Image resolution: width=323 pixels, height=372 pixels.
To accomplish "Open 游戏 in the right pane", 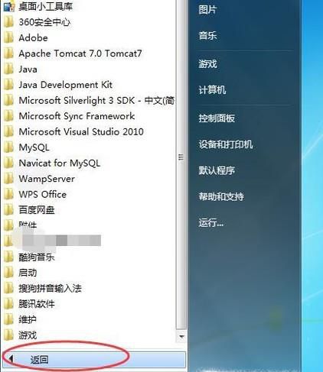I will tap(207, 63).
